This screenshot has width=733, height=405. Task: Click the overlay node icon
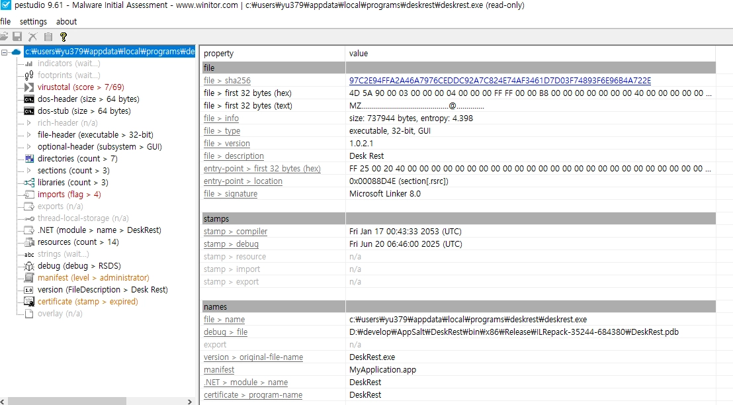coord(29,313)
